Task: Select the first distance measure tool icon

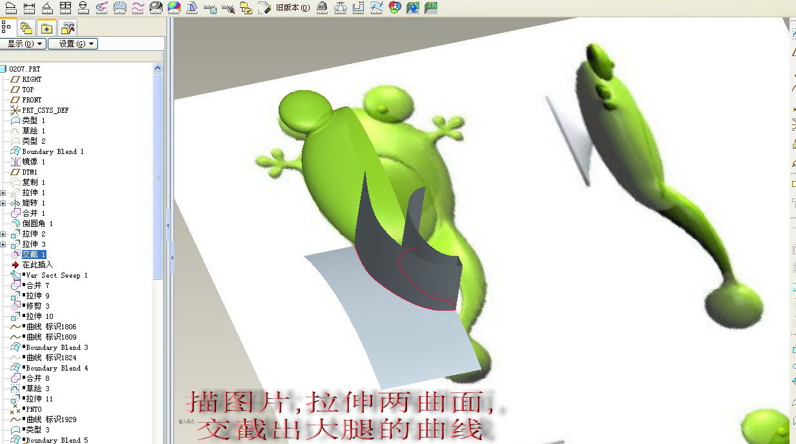Action: (x=11, y=8)
